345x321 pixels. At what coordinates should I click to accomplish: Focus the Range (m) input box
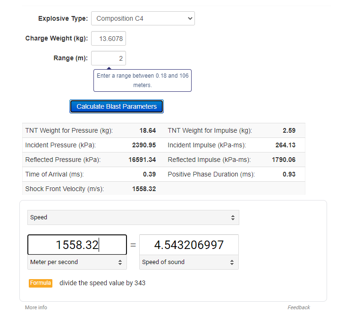tap(109, 58)
